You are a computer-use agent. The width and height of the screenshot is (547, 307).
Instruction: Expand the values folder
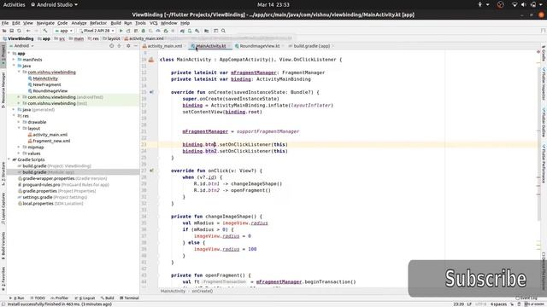tap(19, 153)
